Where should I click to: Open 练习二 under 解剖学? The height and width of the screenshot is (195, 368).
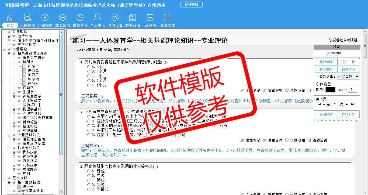pyautogui.click(x=33, y=71)
